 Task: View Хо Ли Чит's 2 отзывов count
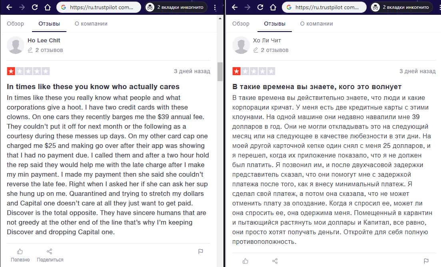275,50
